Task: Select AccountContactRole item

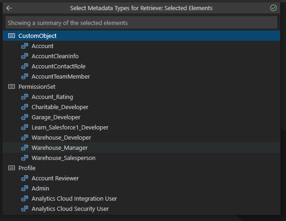Action: click(58, 67)
